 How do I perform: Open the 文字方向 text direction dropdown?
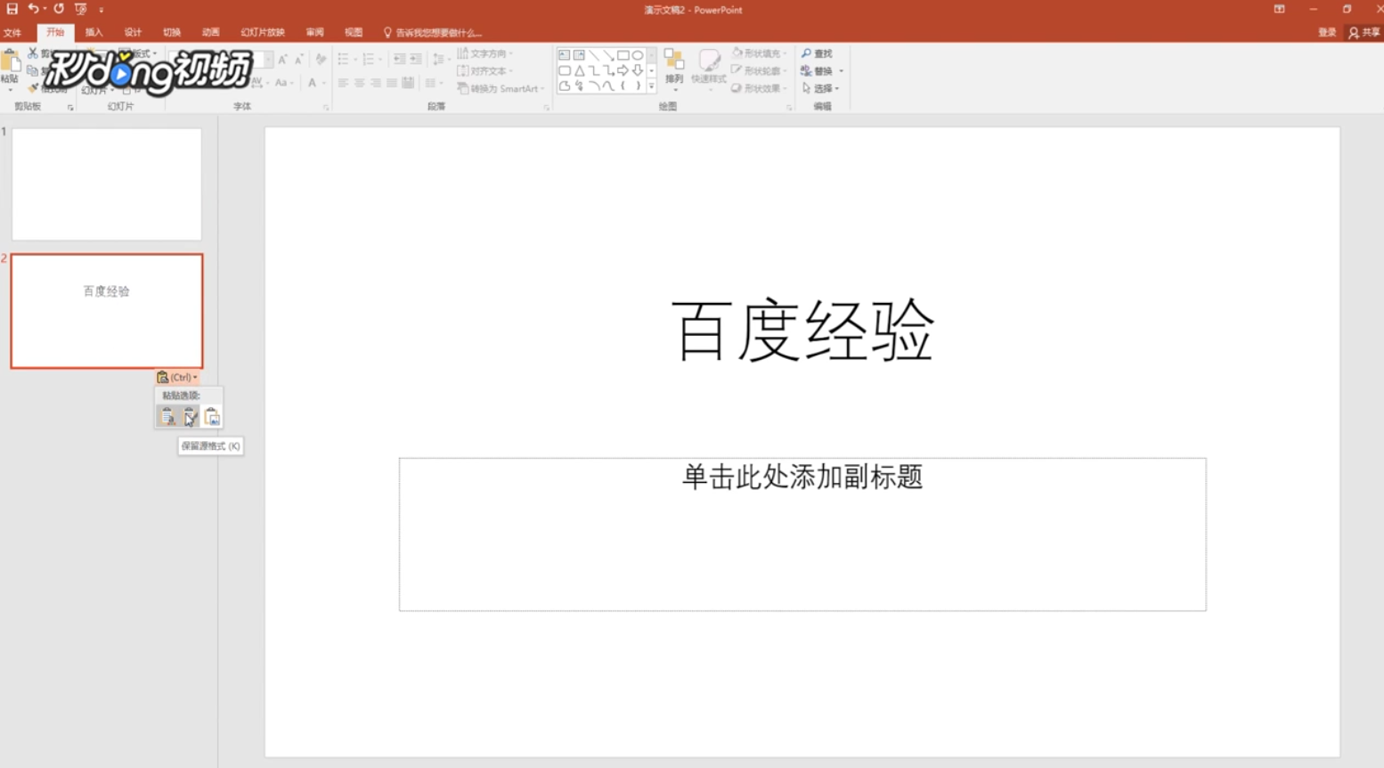[485, 53]
